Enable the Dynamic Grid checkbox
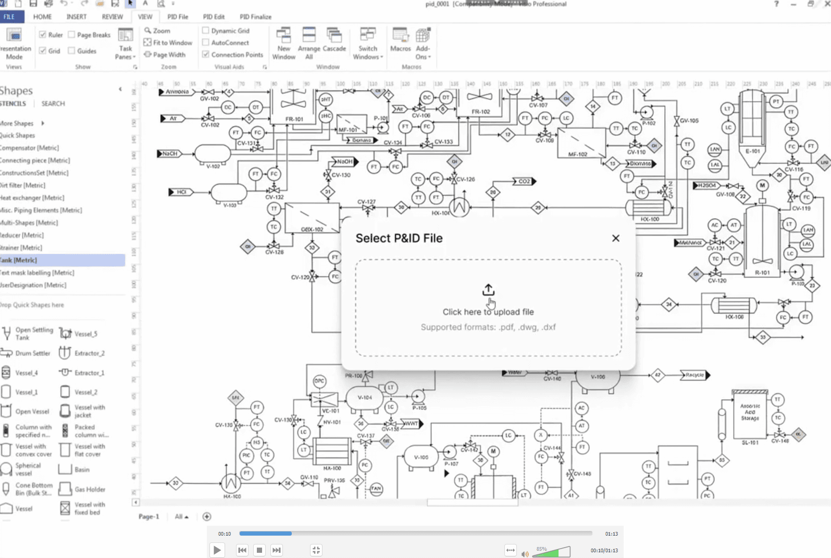This screenshot has width=831, height=558. coord(226,31)
